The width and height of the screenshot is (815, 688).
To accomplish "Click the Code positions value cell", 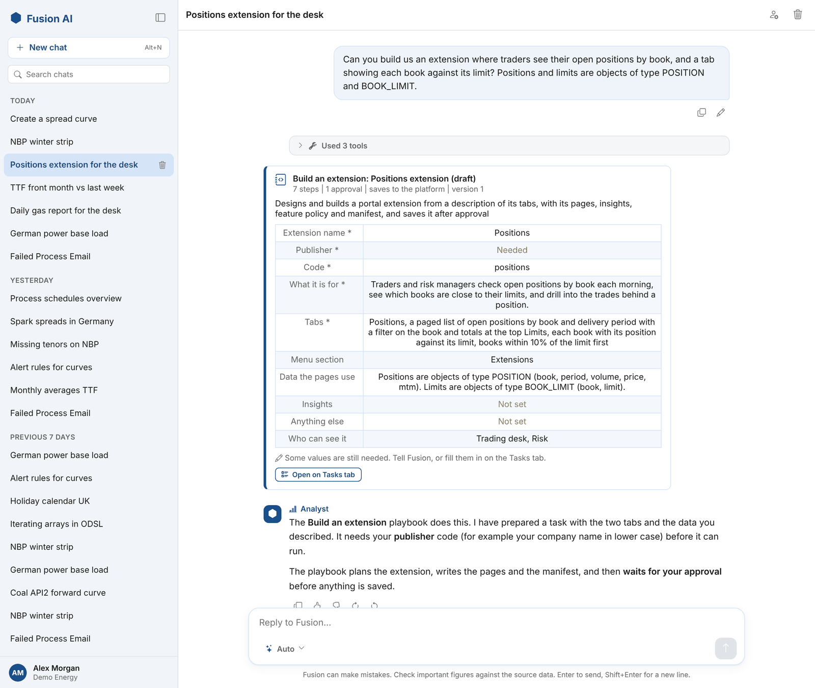I will click(512, 268).
